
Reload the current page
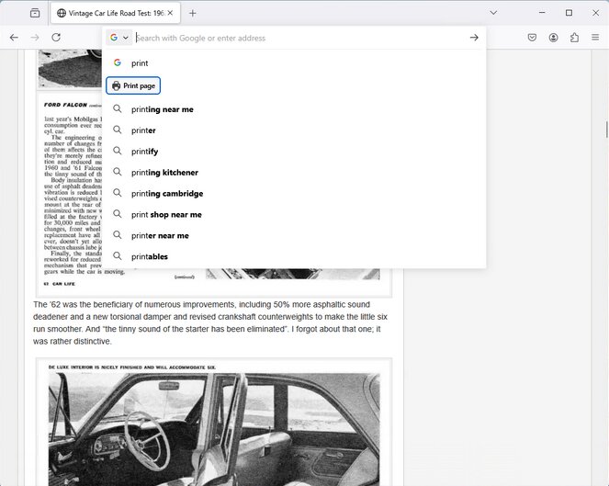(56, 38)
